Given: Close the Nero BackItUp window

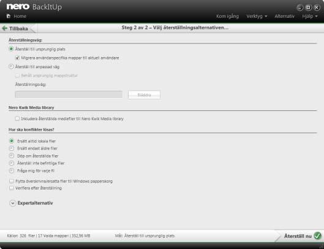Looking at the screenshot, I should coord(317,7).
